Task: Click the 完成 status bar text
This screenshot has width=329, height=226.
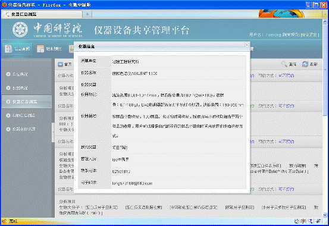Action: (13, 221)
